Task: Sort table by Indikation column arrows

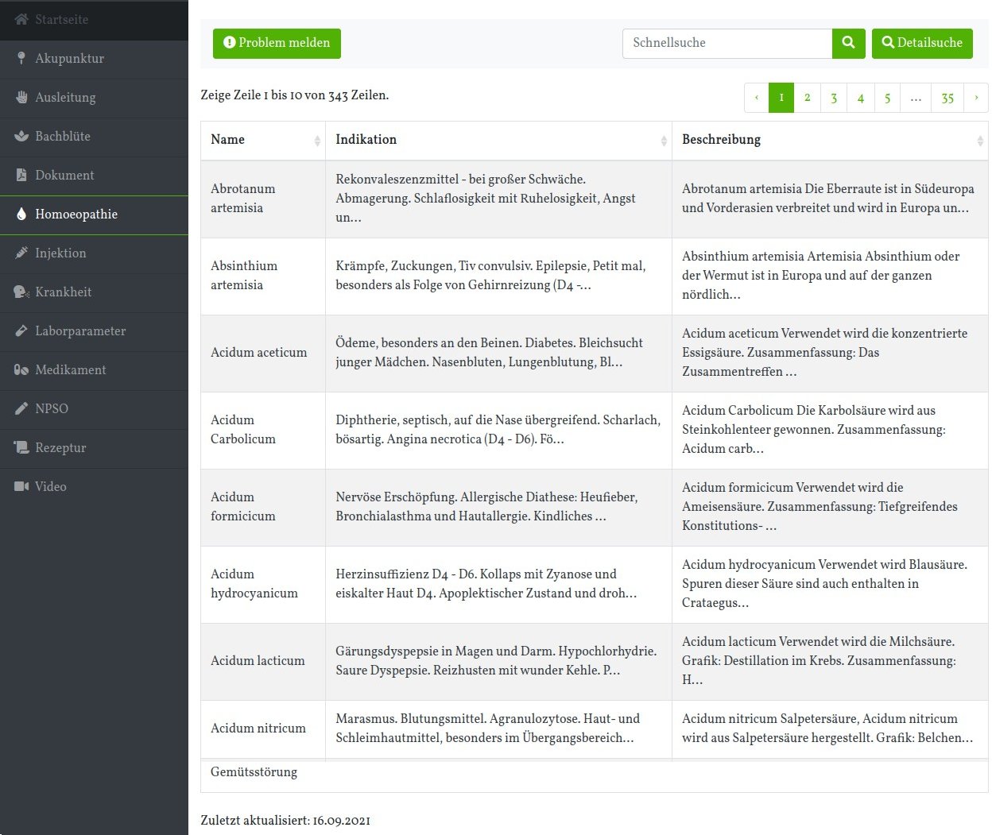Action: point(664,141)
